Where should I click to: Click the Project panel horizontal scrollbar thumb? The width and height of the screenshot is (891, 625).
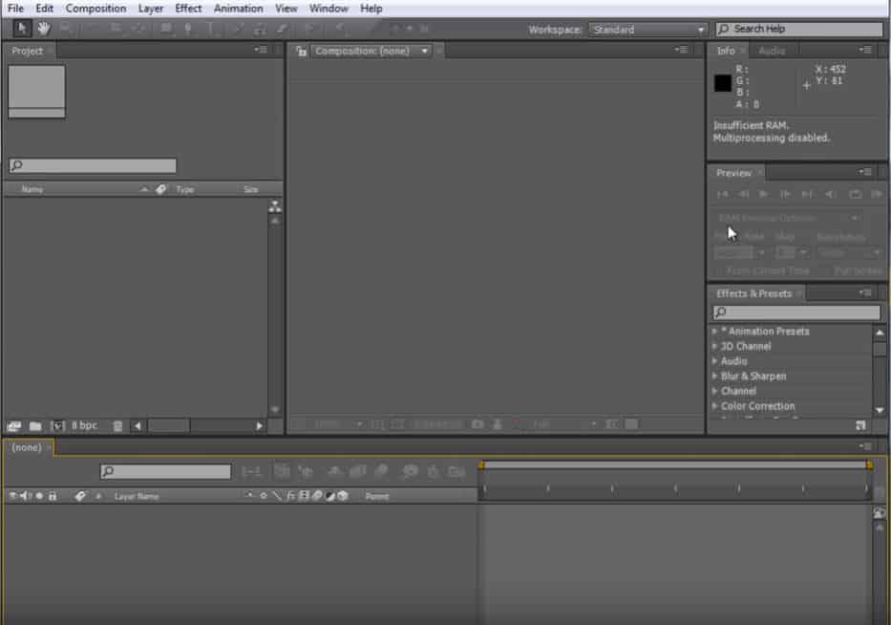coord(169,425)
